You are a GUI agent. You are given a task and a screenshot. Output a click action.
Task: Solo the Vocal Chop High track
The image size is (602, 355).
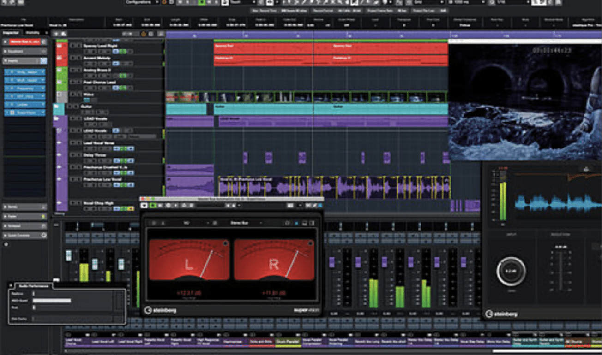(x=78, y=203)
